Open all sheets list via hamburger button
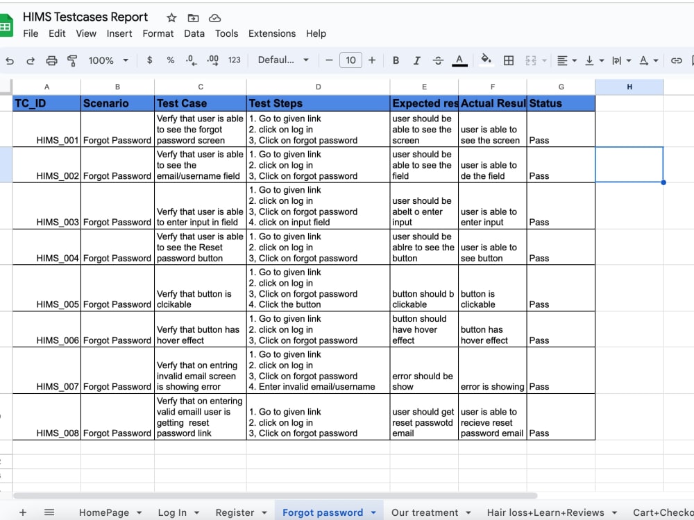The width and height of the screenshot is (694, 520). 49,512
